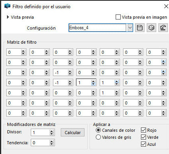Open the Configuración preset dropdown arrow
Viewport: 169px width, 154px height.
[x=130, y=28]
